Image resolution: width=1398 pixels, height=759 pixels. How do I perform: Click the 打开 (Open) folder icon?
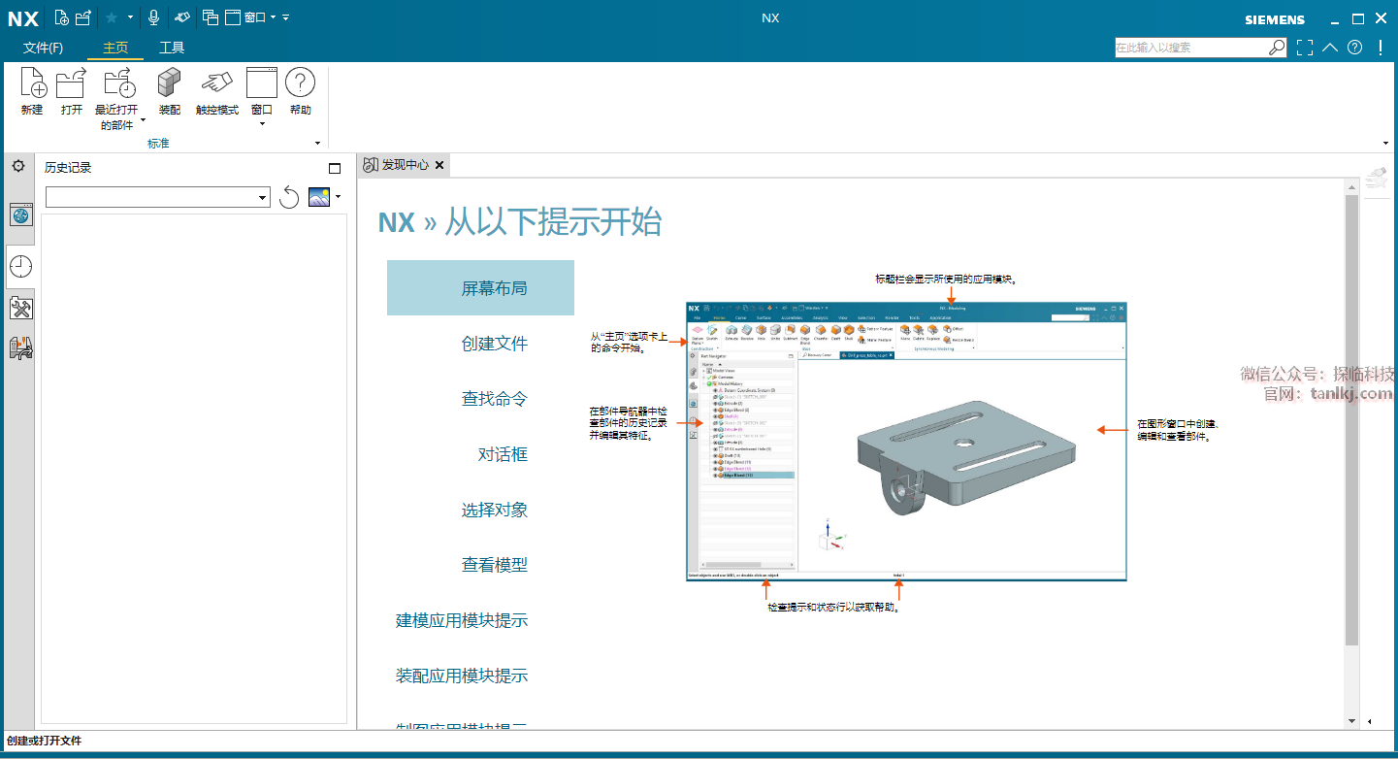(71, 84)
